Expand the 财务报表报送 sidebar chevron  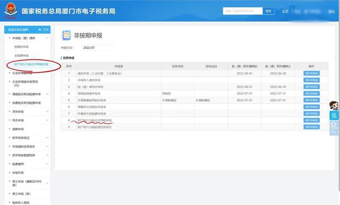click(x=47, y=137)
